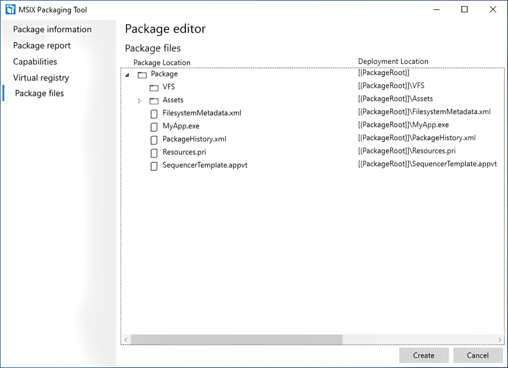Click the Deployment Location column header
The height and width of the screenshot is (368, 508).
[x=393, y=61]
